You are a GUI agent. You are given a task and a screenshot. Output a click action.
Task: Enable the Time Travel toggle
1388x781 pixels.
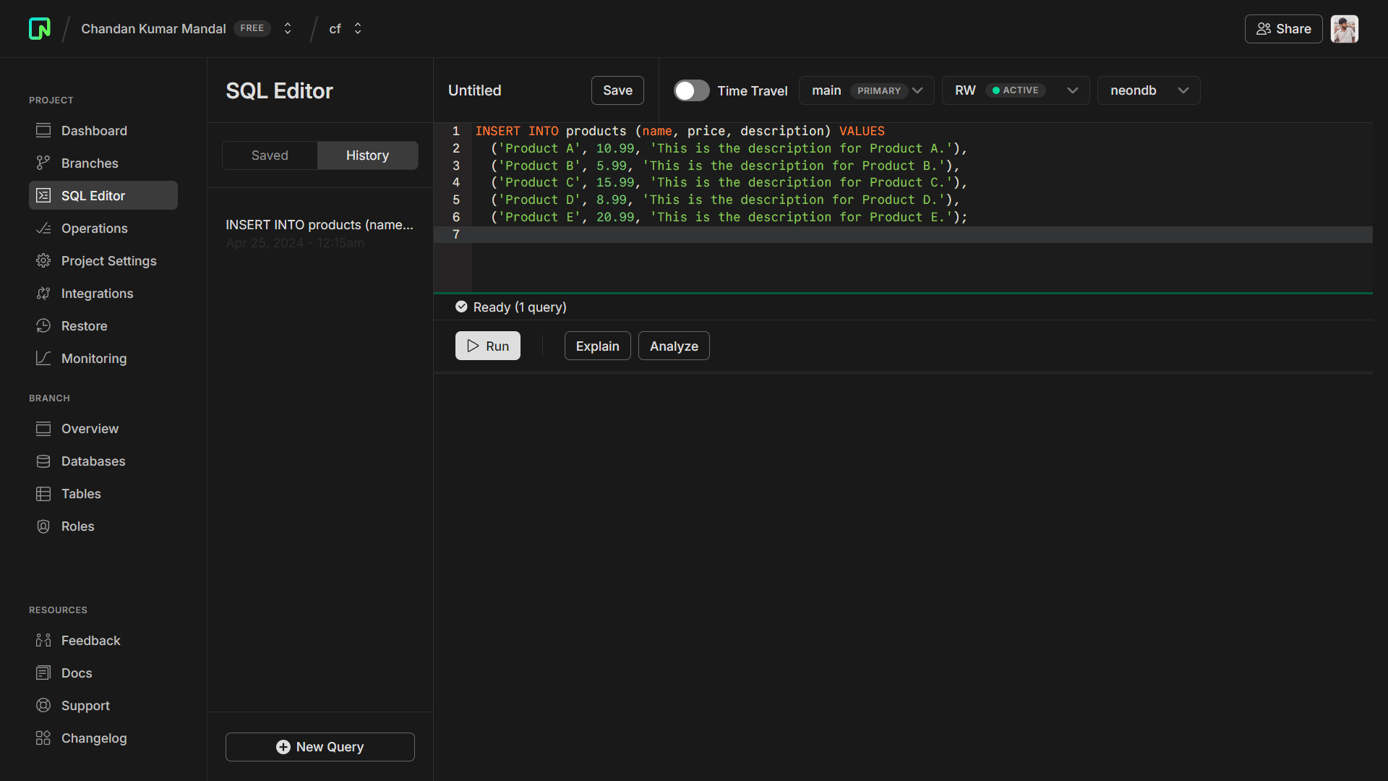(691, 90)
